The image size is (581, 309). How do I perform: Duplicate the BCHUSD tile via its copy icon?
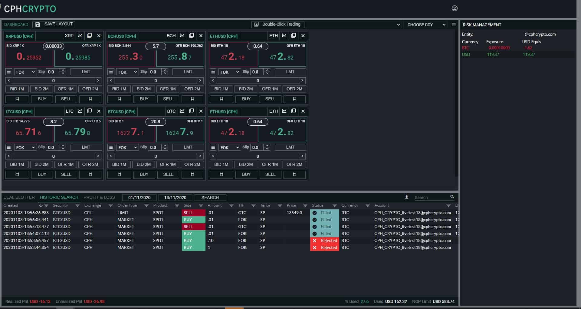[192, 35]
